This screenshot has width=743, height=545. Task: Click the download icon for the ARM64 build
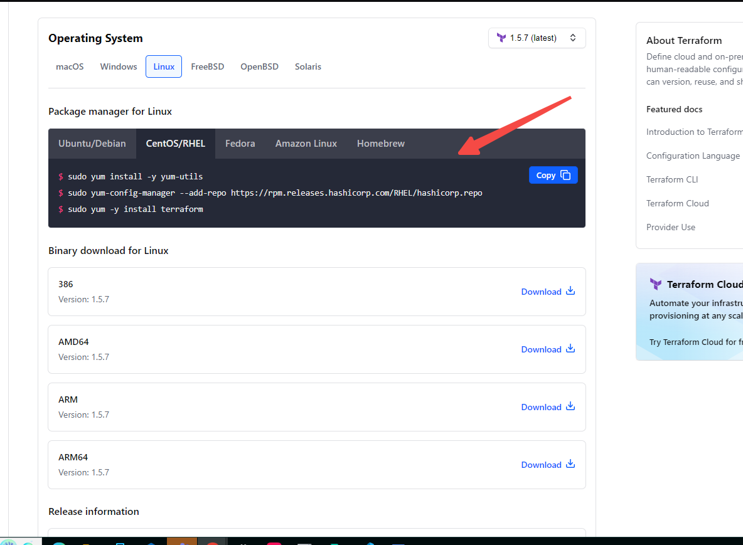click(570, 464)
